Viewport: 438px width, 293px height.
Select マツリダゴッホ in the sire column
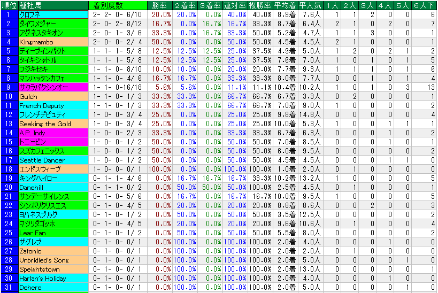pos(53,223)
